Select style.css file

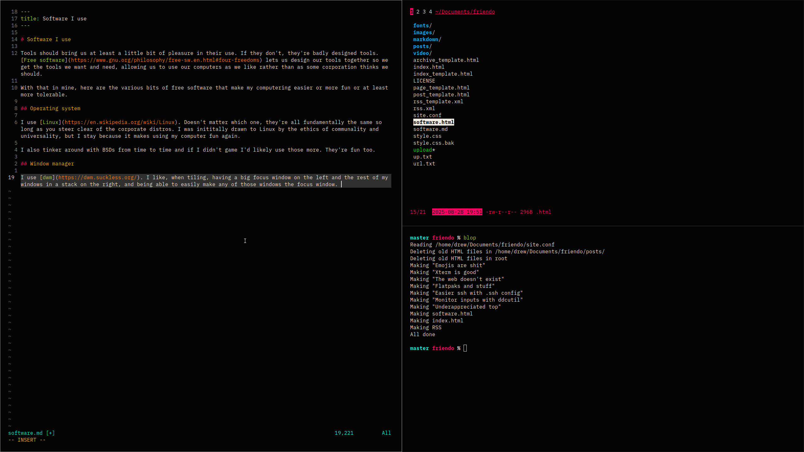pyautogui.click(x=427, y=136)
